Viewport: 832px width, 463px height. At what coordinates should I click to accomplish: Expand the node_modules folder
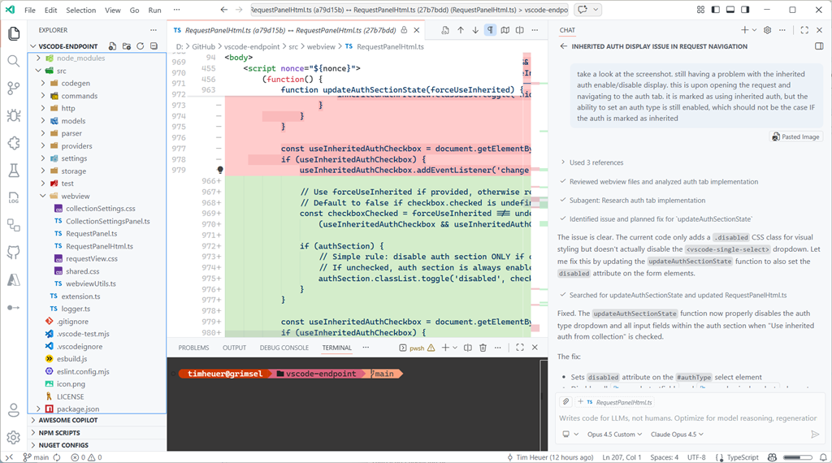(x=39, y=58)
